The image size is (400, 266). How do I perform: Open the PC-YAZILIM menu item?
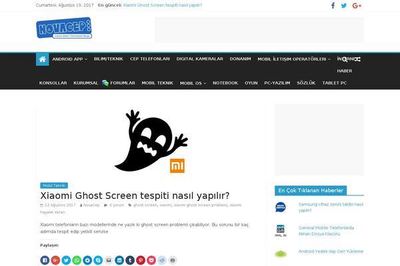(277, 83)
